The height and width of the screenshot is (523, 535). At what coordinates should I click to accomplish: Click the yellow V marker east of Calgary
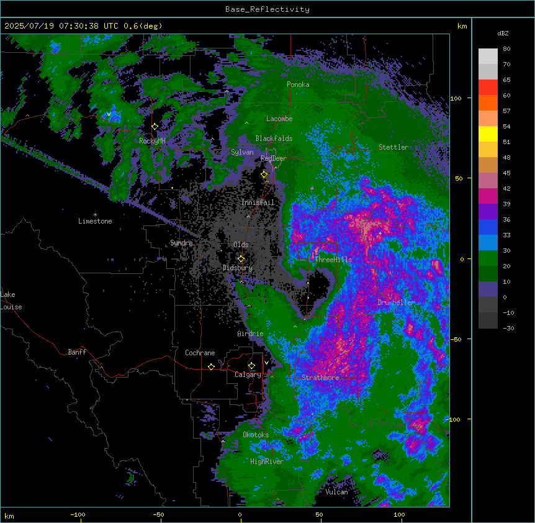(x=266, y=363)
